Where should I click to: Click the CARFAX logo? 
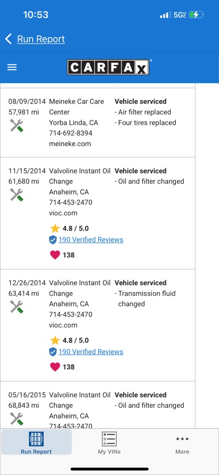point(108,67)
